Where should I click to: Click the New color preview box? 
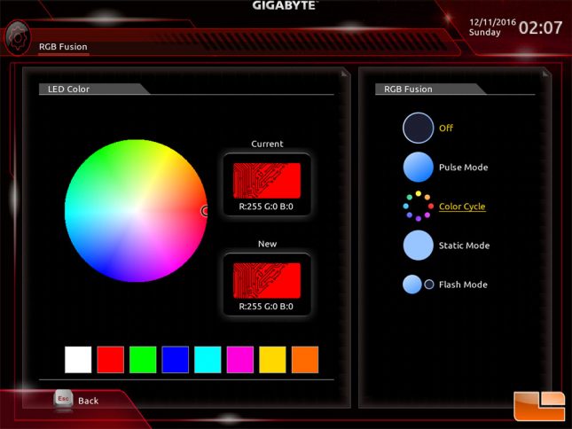tap(267, 281)
